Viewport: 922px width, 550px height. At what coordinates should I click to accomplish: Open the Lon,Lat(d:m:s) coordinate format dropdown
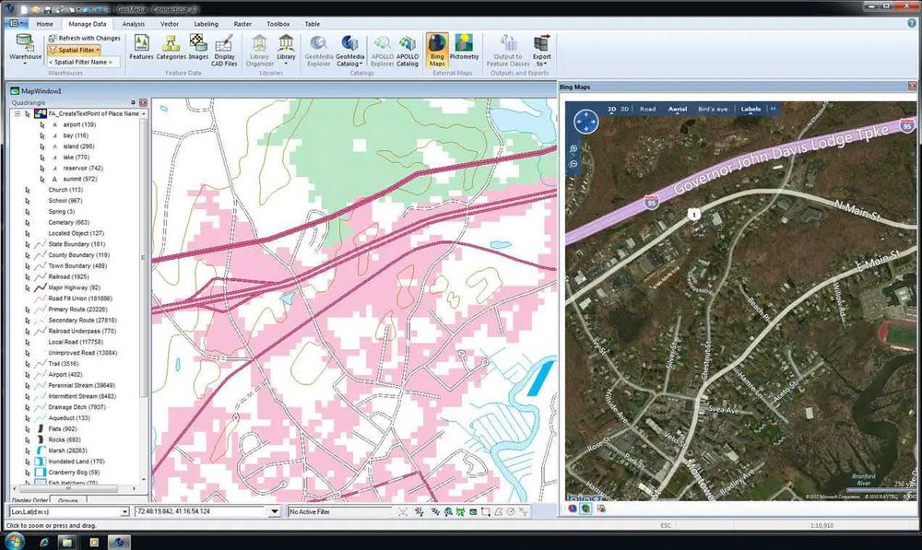(x=124, y=512)
